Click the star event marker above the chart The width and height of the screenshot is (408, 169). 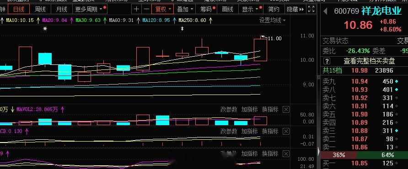point(45,29)
